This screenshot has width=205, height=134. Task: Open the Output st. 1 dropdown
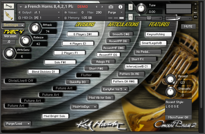(x=40, y=12)
